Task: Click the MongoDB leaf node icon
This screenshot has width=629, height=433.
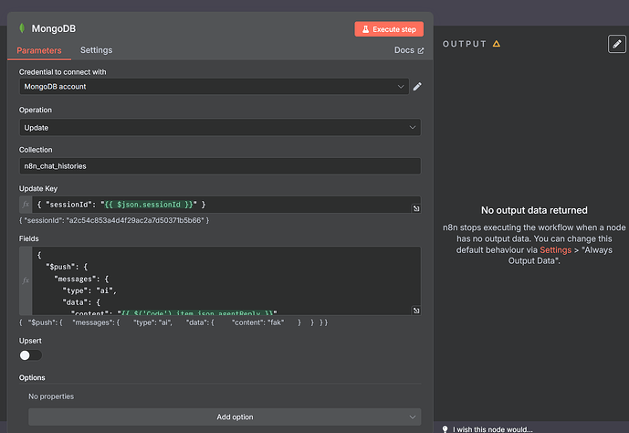Action: point(22,28)
